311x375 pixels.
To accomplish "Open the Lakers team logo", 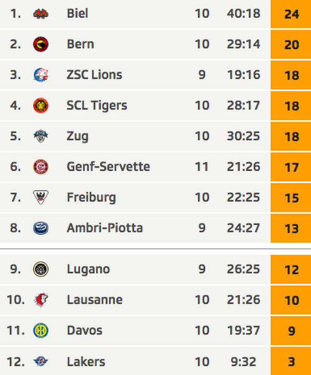I will (41, 361).
